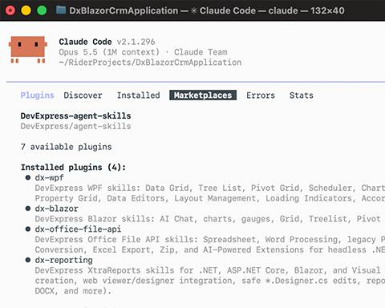Image resolution: width=385 pixels, height=308 pixels.
Task: Click the bullet beside dx-reporting
Action: coord(28,260)
